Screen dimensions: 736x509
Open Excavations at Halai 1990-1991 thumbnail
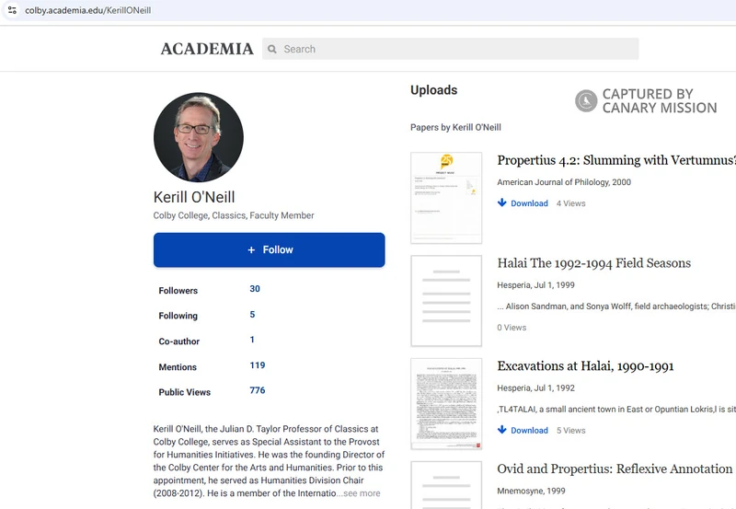446,404
